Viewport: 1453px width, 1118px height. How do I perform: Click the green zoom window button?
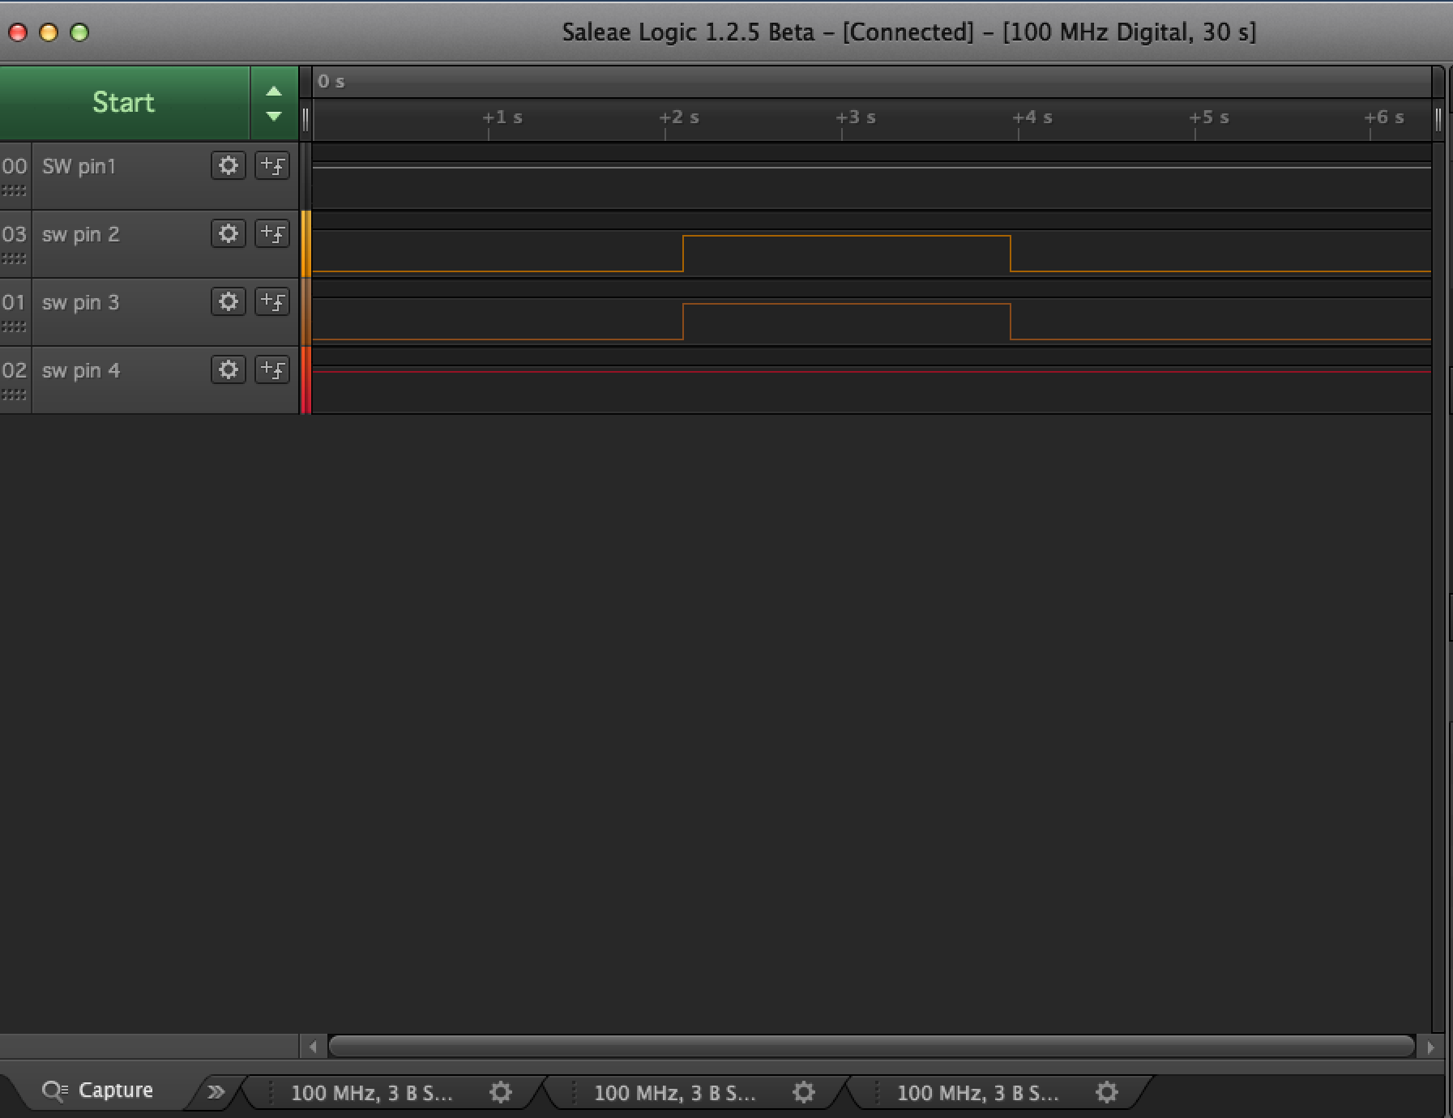79,32
